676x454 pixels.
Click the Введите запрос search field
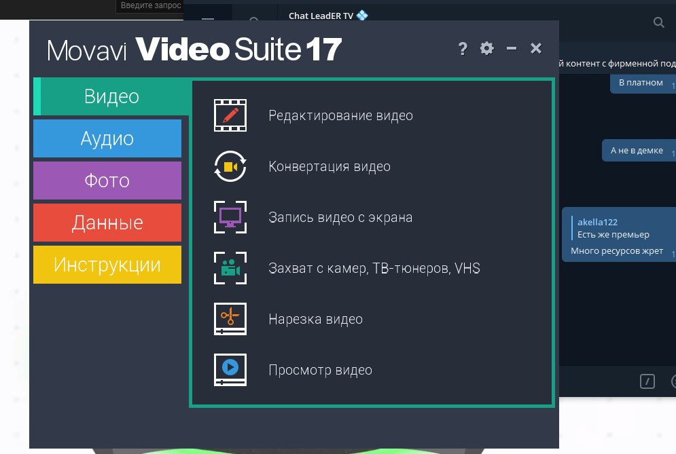click(x=149, y=5)
